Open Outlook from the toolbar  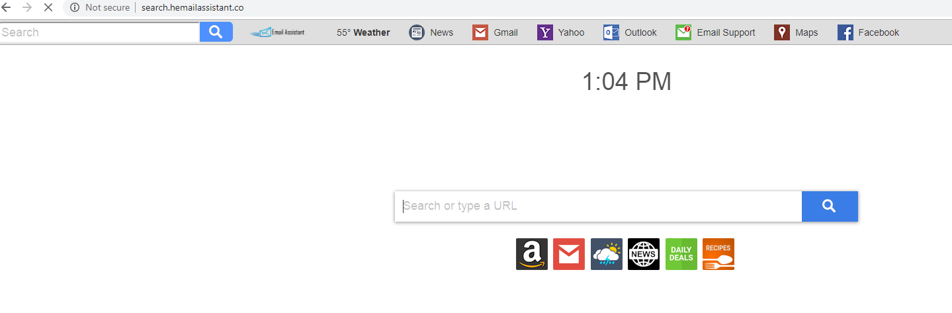pos(630,32)
